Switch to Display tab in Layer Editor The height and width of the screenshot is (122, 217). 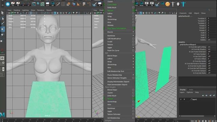coord(183,89)
